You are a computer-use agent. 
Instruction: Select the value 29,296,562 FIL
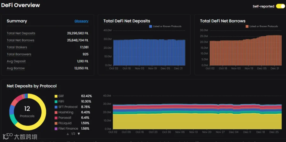[78, 33]
